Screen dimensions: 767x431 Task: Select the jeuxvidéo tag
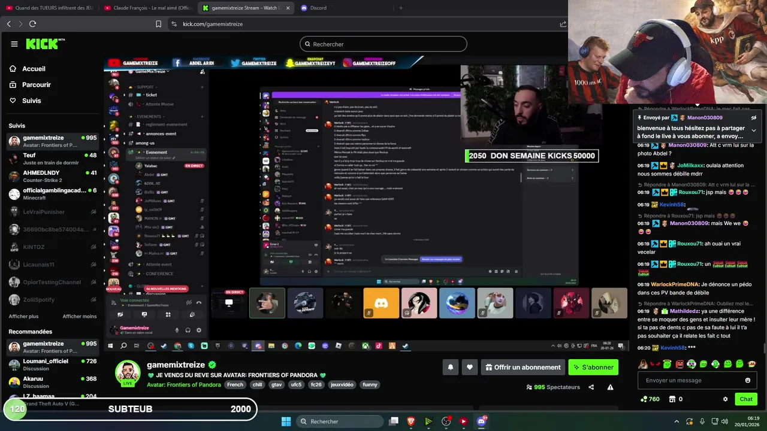pos(342,384)
